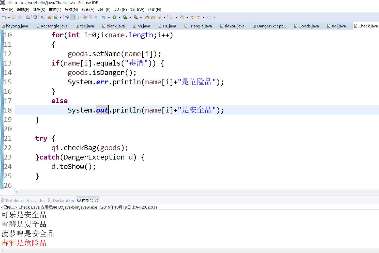Switch to heyong.java editor tab
The width and height of the screenshot is (379, 253).
(x=15, y=26)
